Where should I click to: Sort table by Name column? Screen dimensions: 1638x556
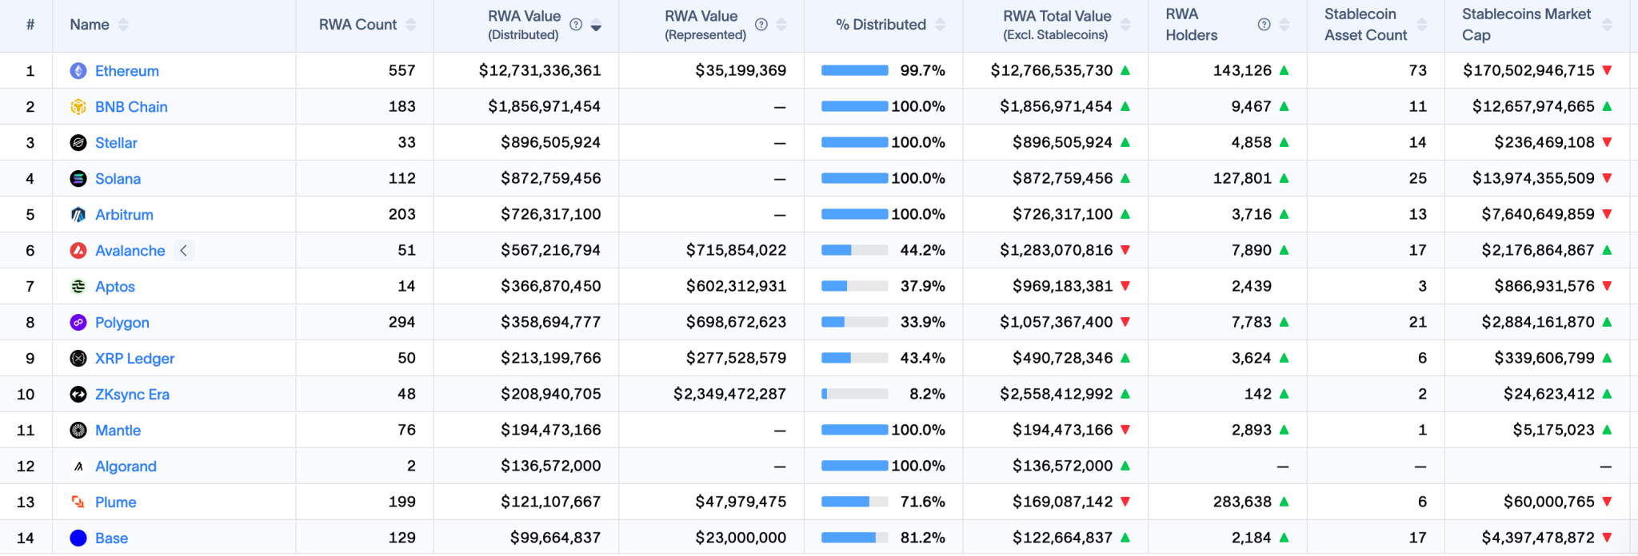(123, 25)
